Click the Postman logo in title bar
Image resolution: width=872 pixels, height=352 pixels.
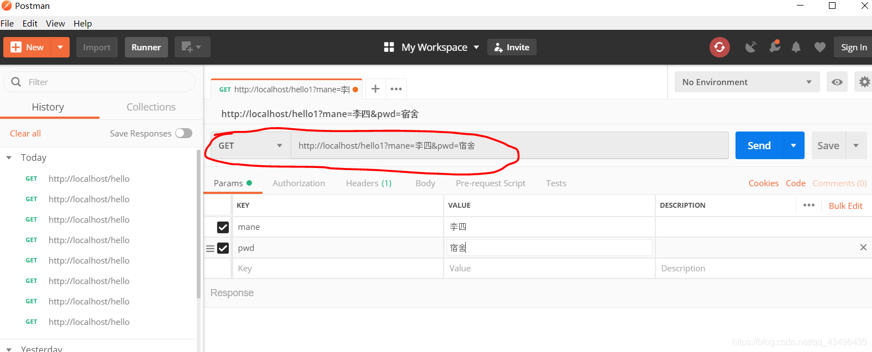pos(7,6)
